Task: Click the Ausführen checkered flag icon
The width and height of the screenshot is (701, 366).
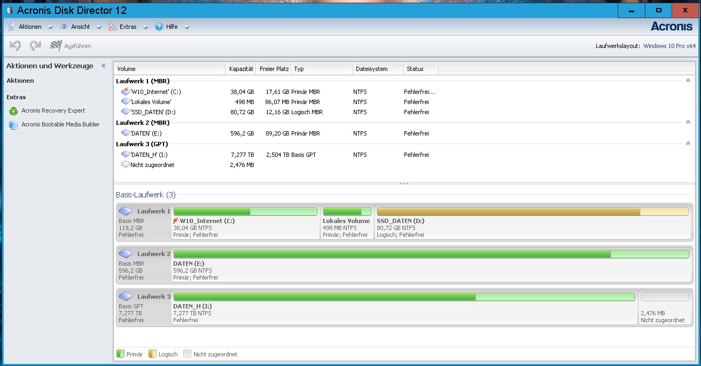Action: click(56, 46)
